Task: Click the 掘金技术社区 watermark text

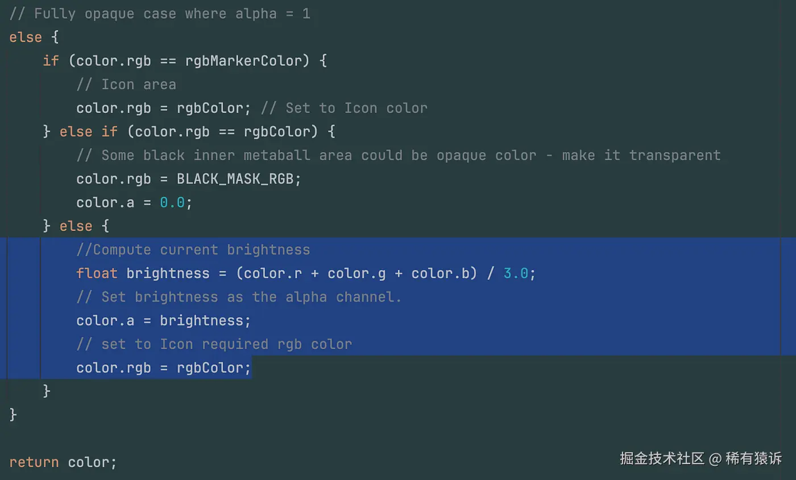Action: pos(662,458)
